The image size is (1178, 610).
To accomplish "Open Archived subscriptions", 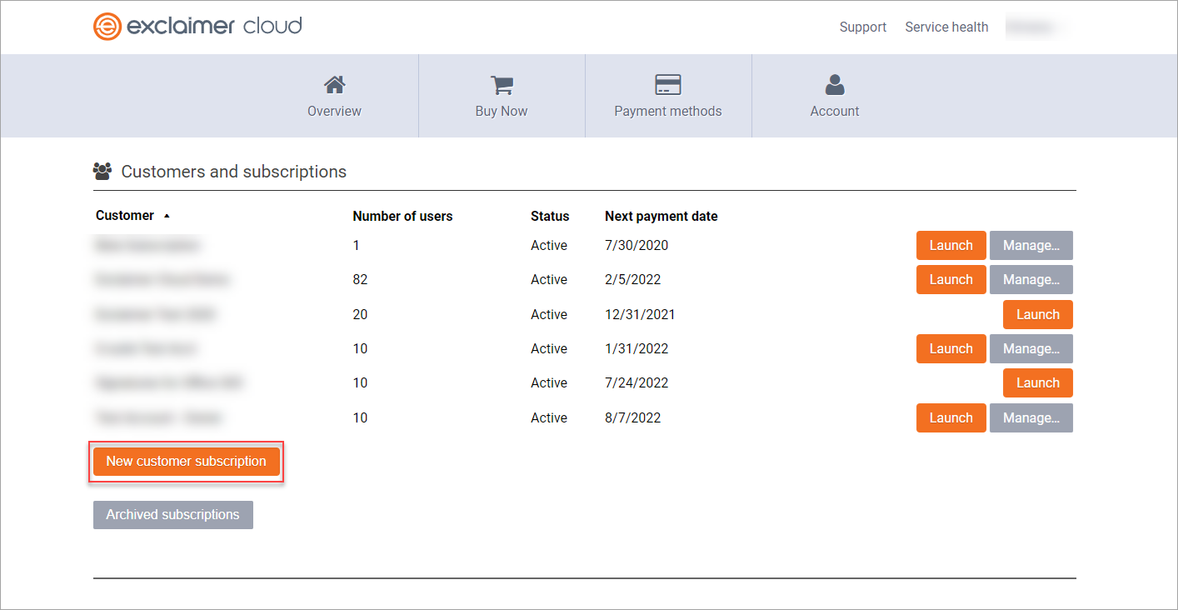I will pyautogui.click(x=172, y=515).
